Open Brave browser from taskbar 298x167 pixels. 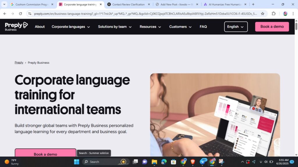point(193,162)
